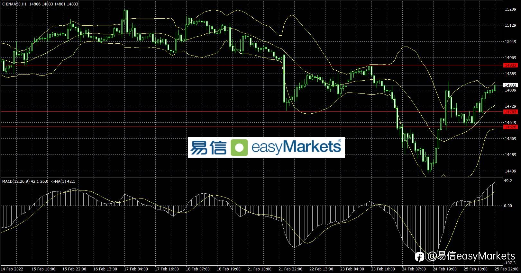Click the 14889 price axis label
This screenshot has width=521, height=273.
pos(511,74)
